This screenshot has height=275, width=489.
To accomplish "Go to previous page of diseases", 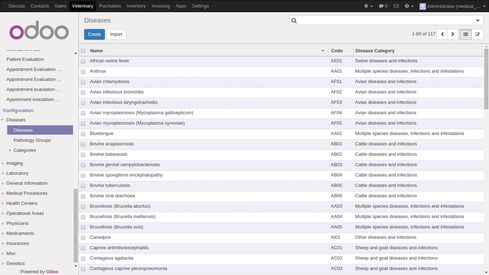I will click(x=442, y=34).
